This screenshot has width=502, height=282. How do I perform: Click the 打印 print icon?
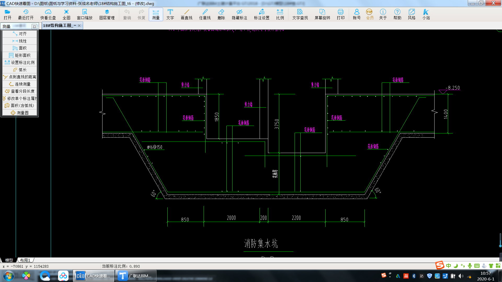point(341,14)
